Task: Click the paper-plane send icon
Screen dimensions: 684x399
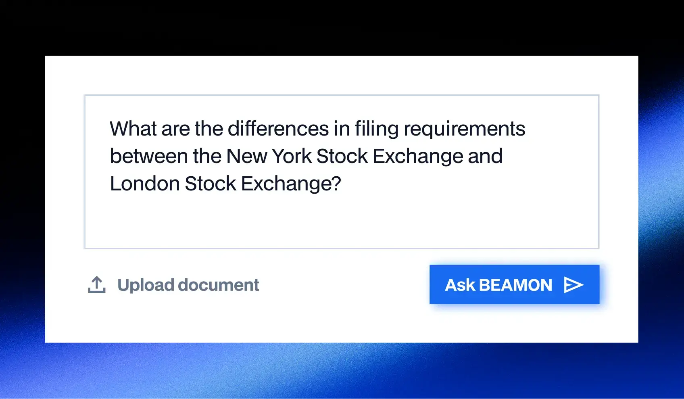Action: (573, 285)
